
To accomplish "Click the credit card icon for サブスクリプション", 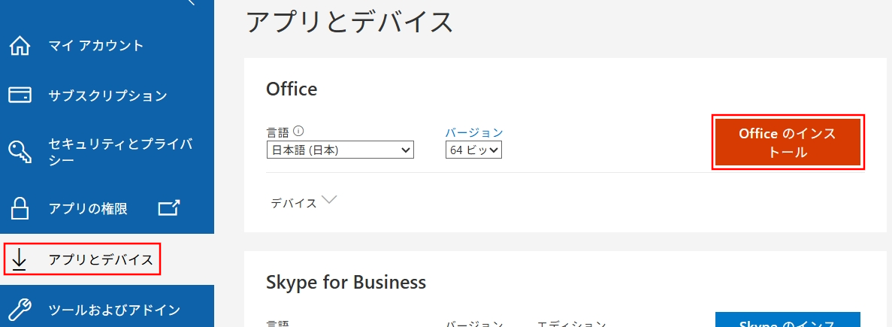I will (20, 95).
